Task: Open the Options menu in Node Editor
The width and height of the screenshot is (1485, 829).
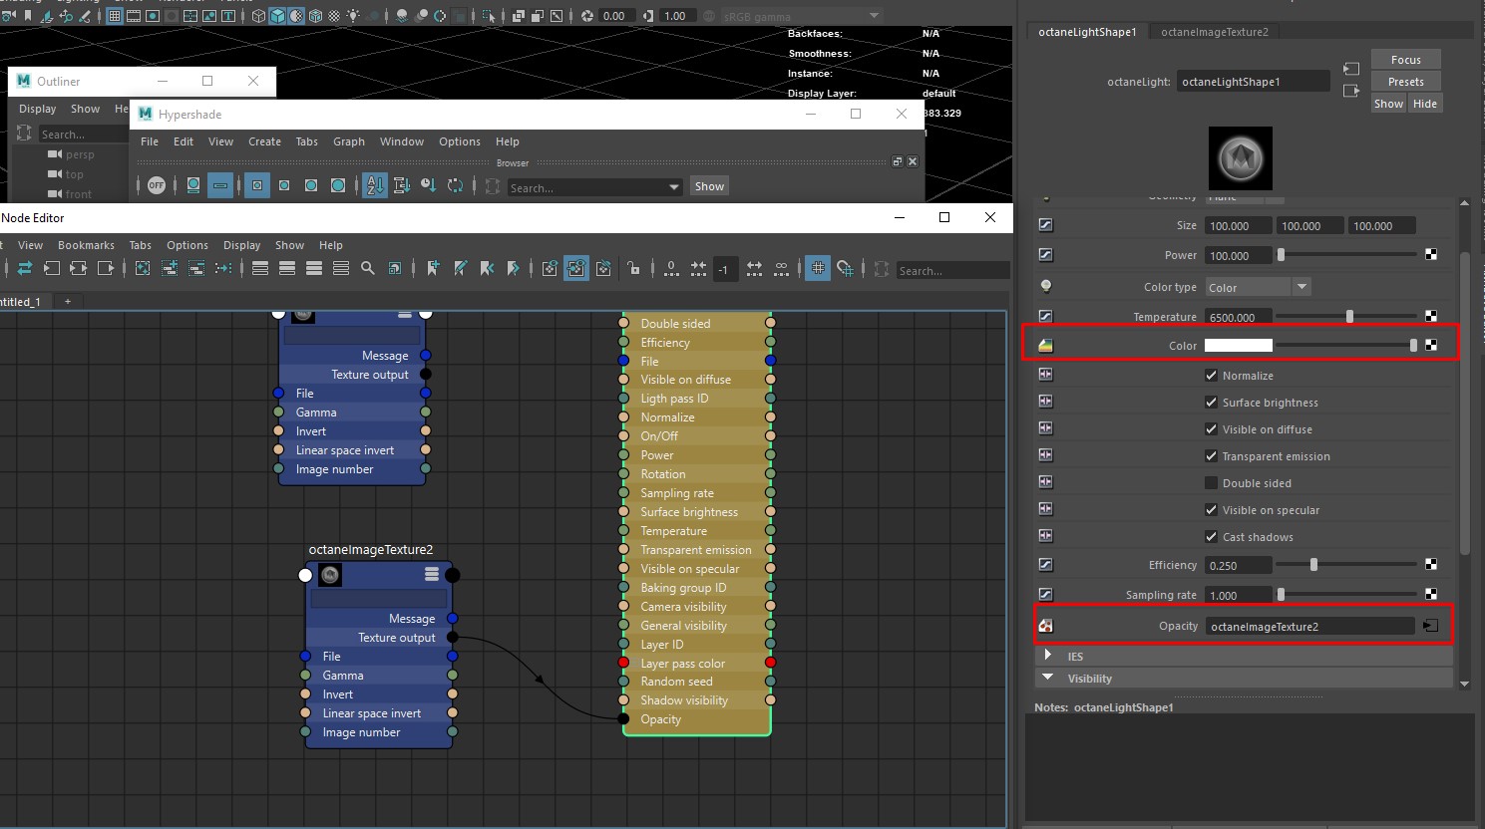Action: [187, 245]
